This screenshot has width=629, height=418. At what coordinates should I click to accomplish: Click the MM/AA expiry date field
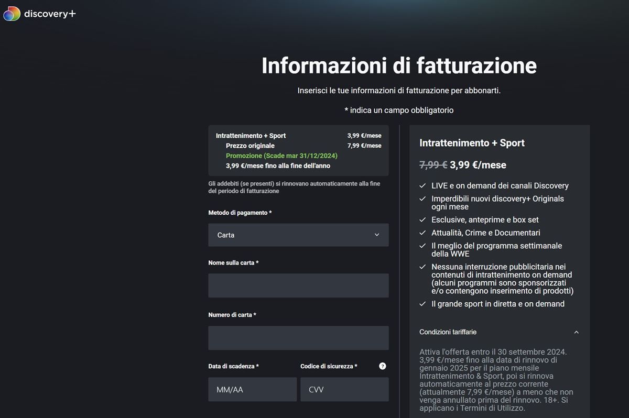coord(252,390)
